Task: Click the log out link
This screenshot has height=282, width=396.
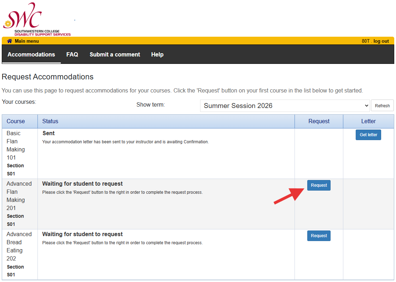Action: [381, 41]
